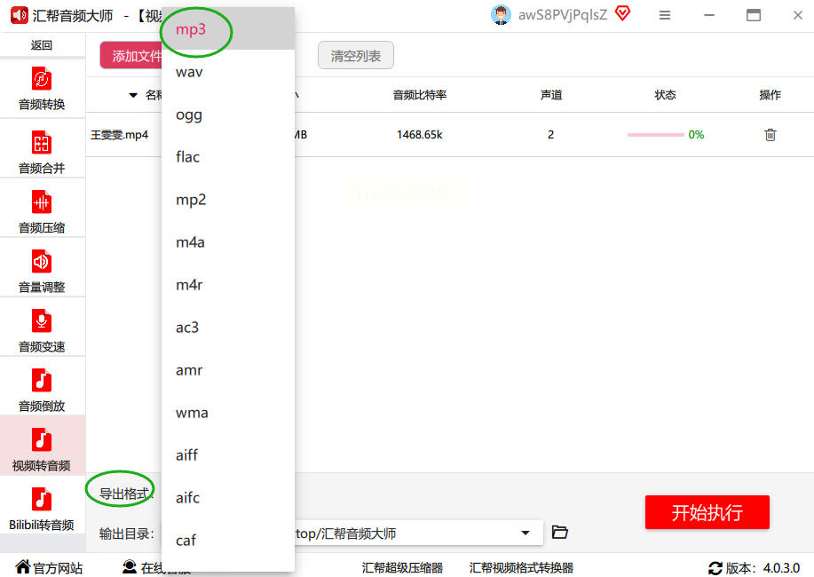
Task: Choose aifc export format
Action: click(228, 498)
